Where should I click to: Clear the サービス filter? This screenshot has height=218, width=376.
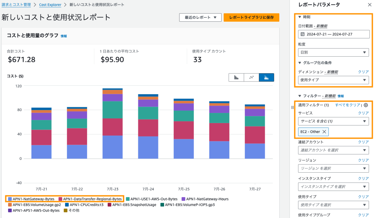363,113
